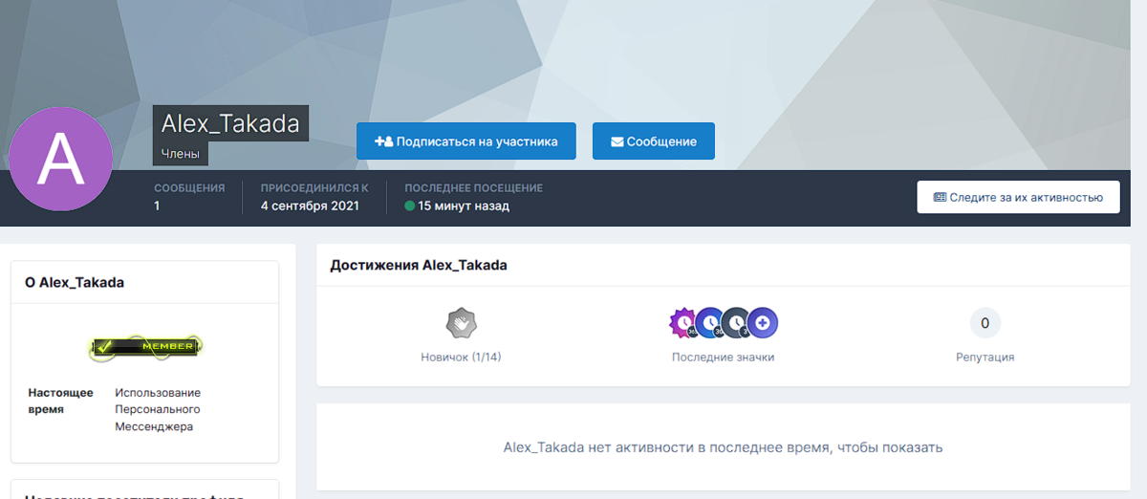
Task: Click the '15 минут назад' last visit time
Action: tap(464, 206)
